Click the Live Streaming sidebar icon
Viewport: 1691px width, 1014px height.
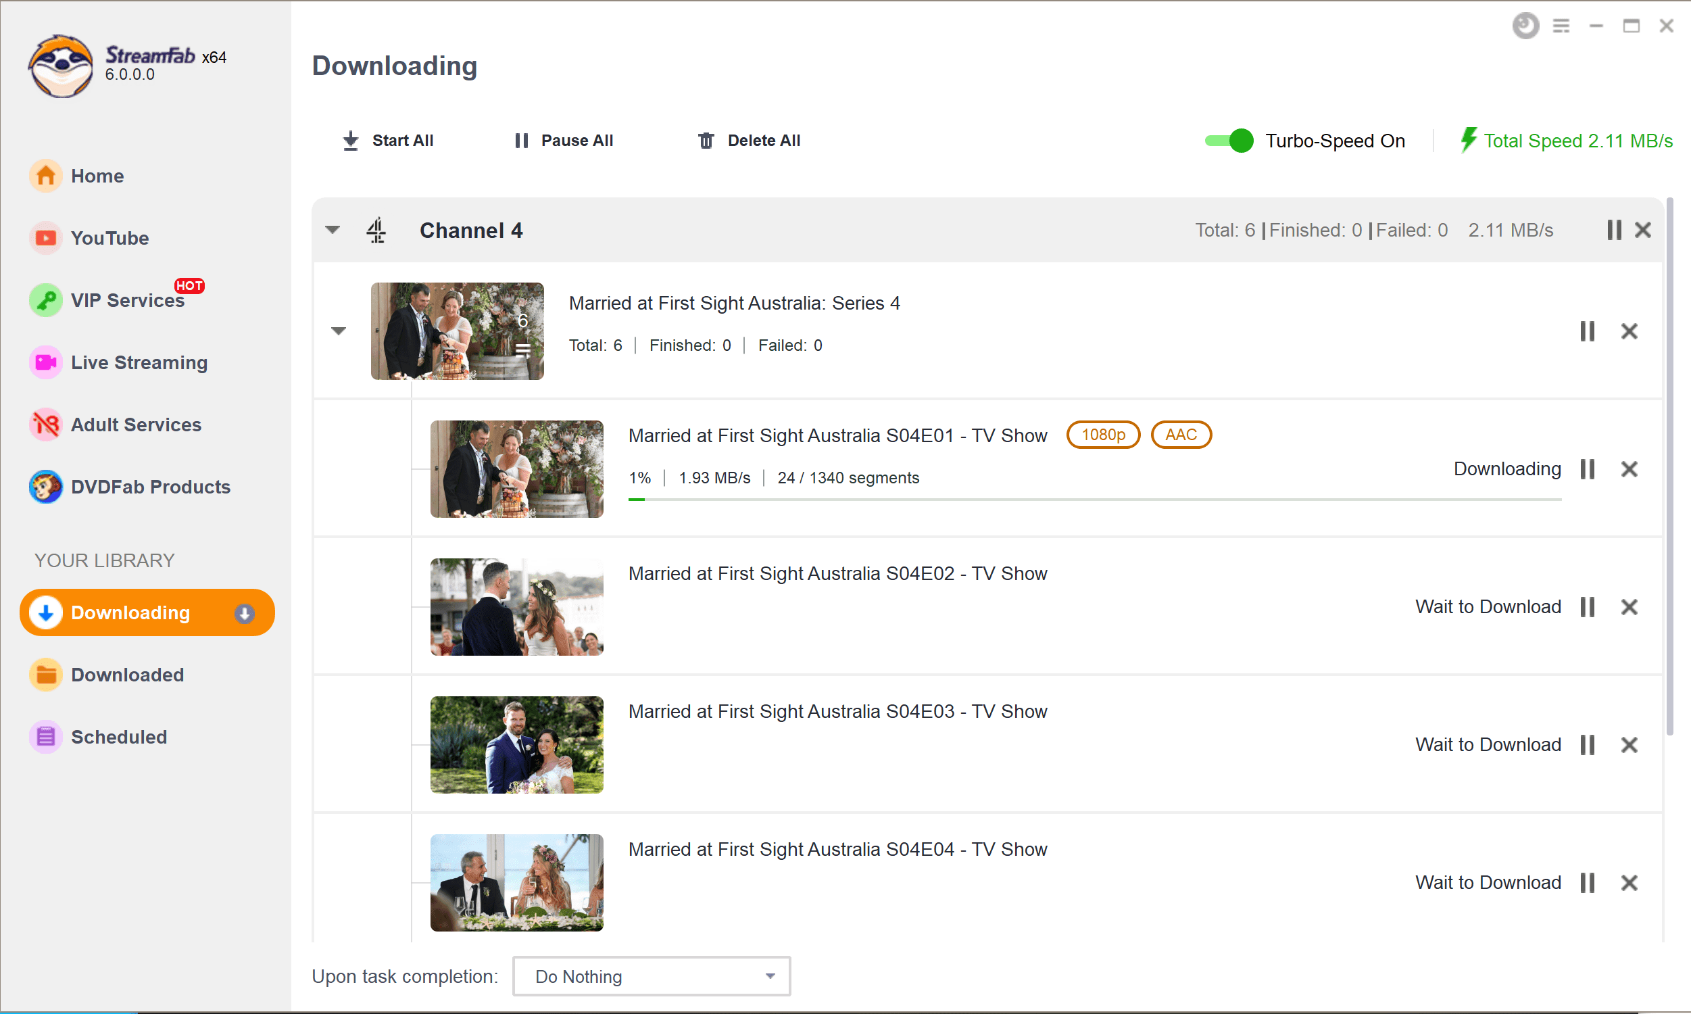pos(45,362)
